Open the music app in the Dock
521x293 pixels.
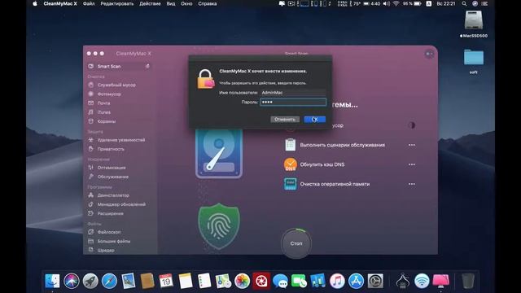click(x=337, y=281)
